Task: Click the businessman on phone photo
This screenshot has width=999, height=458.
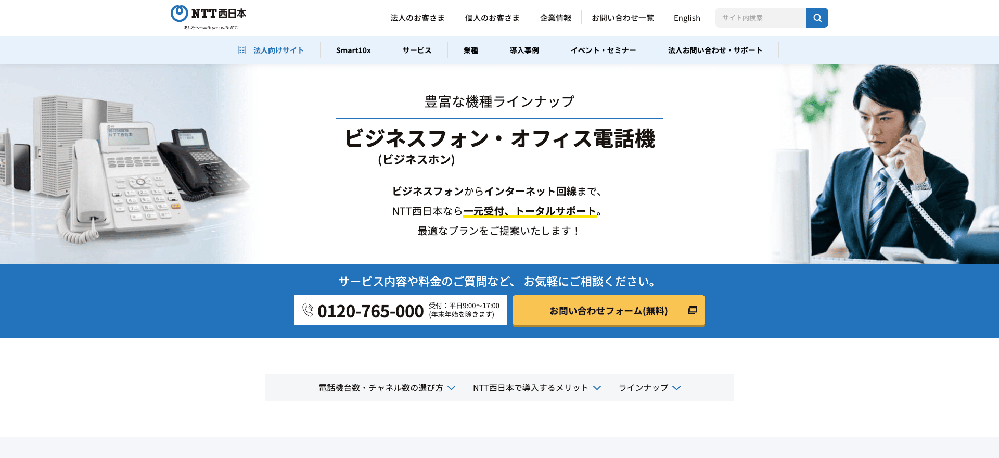Action: pos(885,164)
